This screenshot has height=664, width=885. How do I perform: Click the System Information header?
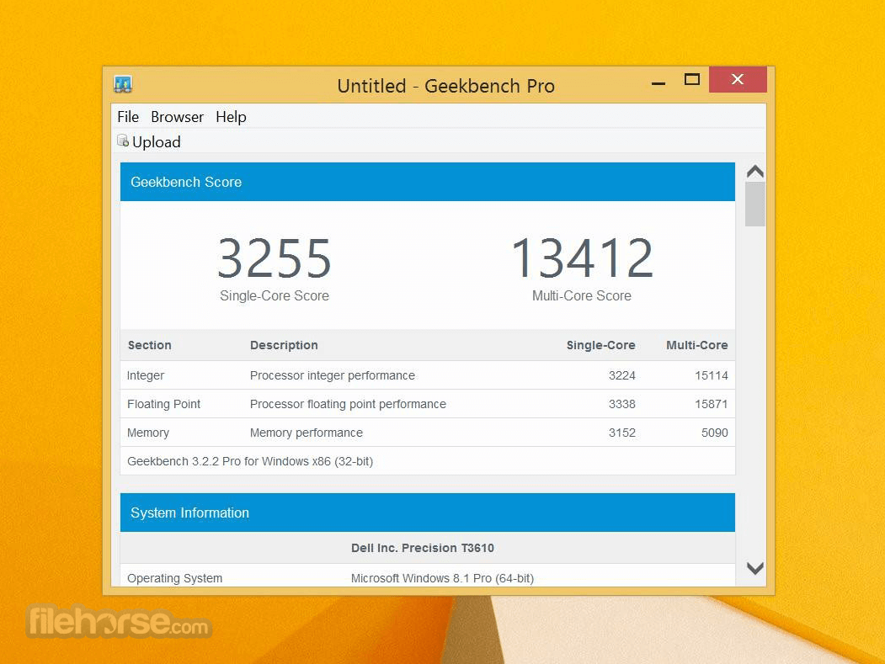pos(427,513)
